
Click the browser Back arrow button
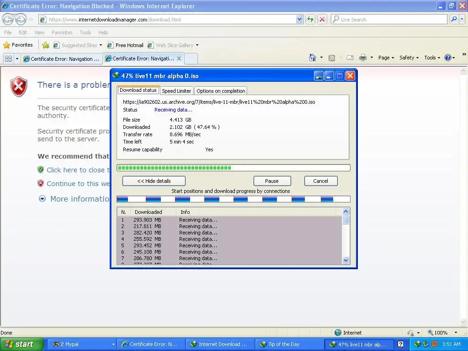point(8,19)
